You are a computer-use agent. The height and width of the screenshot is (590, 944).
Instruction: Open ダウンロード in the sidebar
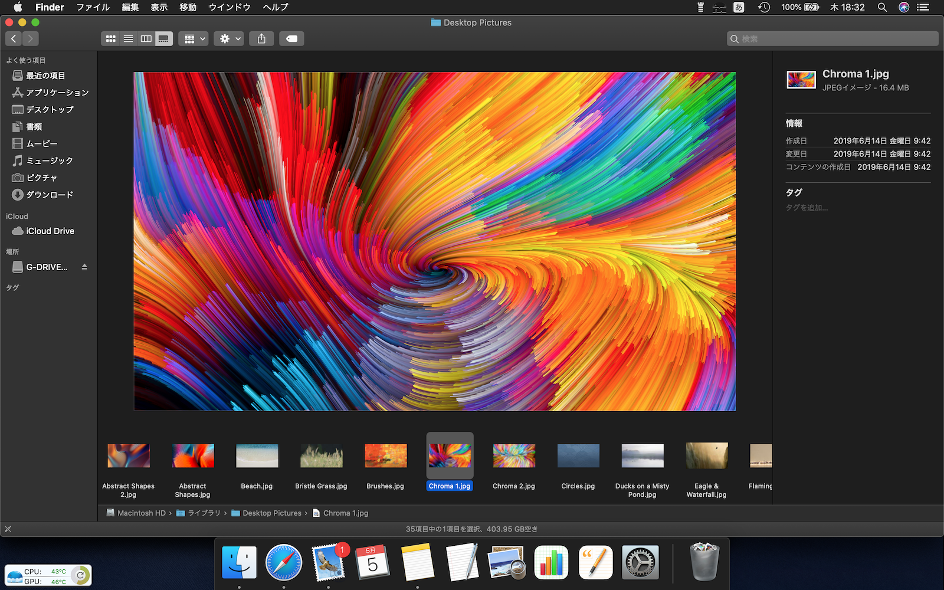(x=50, y=195)
